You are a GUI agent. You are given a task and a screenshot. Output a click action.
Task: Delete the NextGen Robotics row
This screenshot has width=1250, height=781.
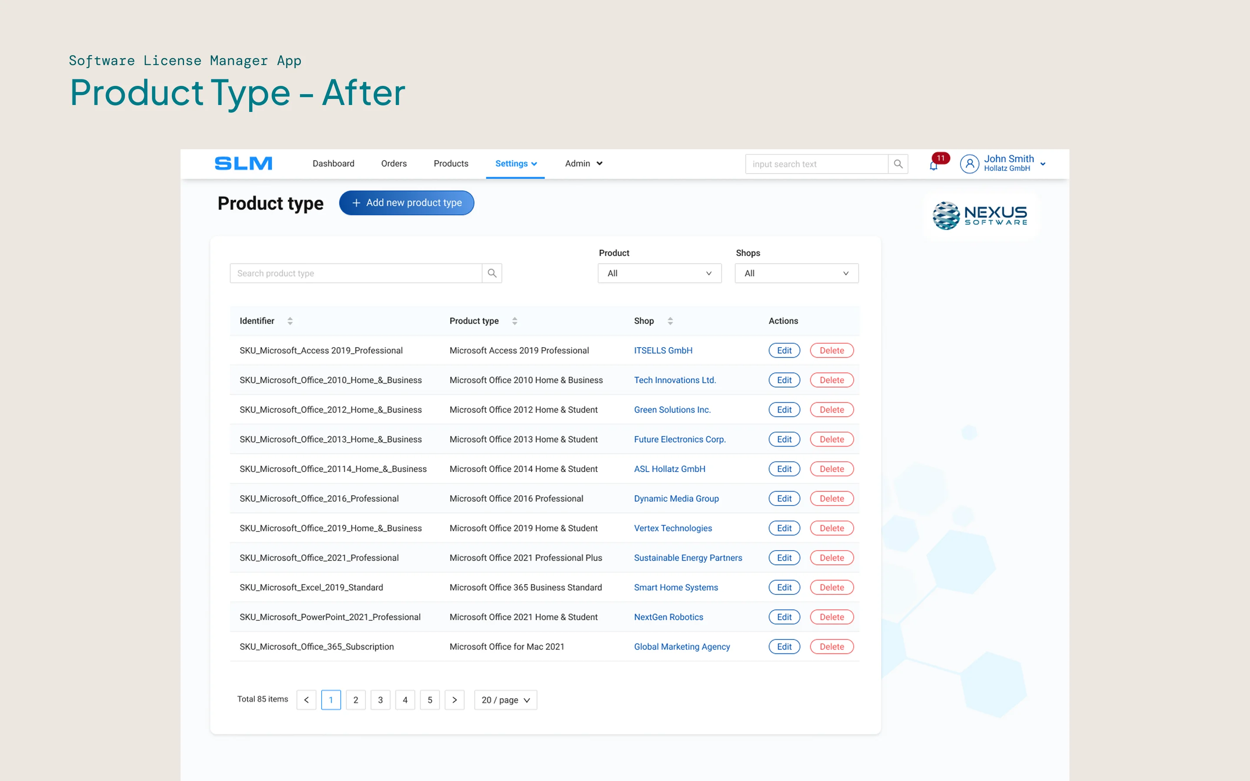coord(832,617)
